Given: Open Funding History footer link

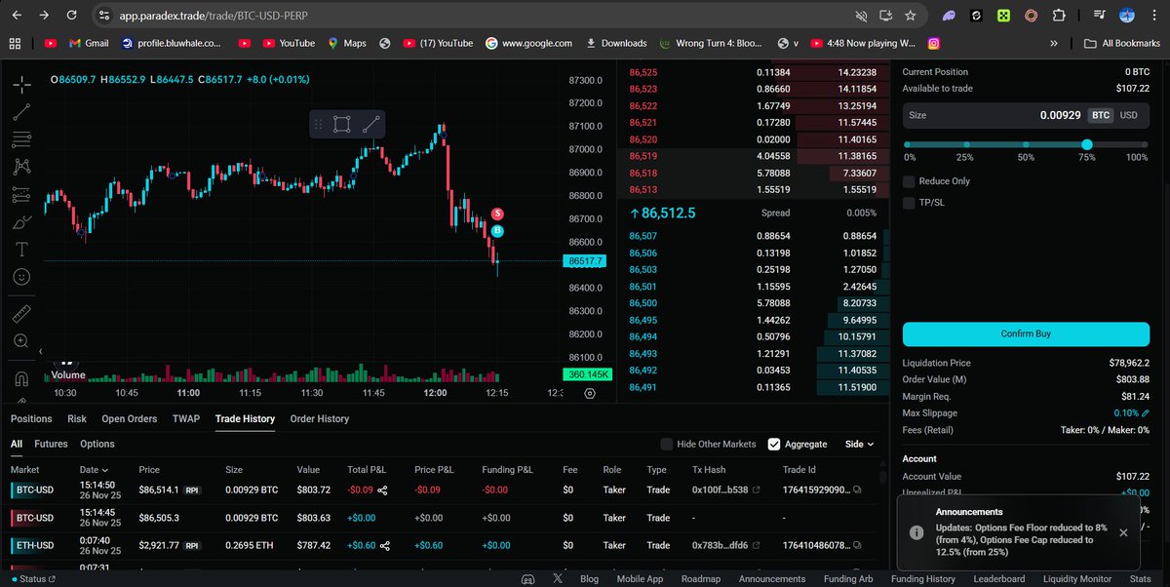Looking at the screenshot, I should (x=922, y=578).
